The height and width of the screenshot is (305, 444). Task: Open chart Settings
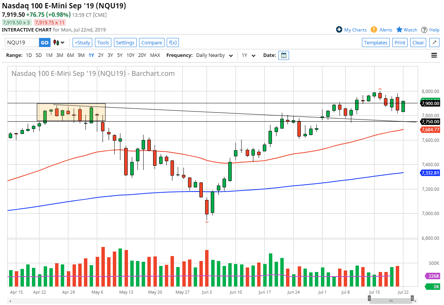(125, 43)
